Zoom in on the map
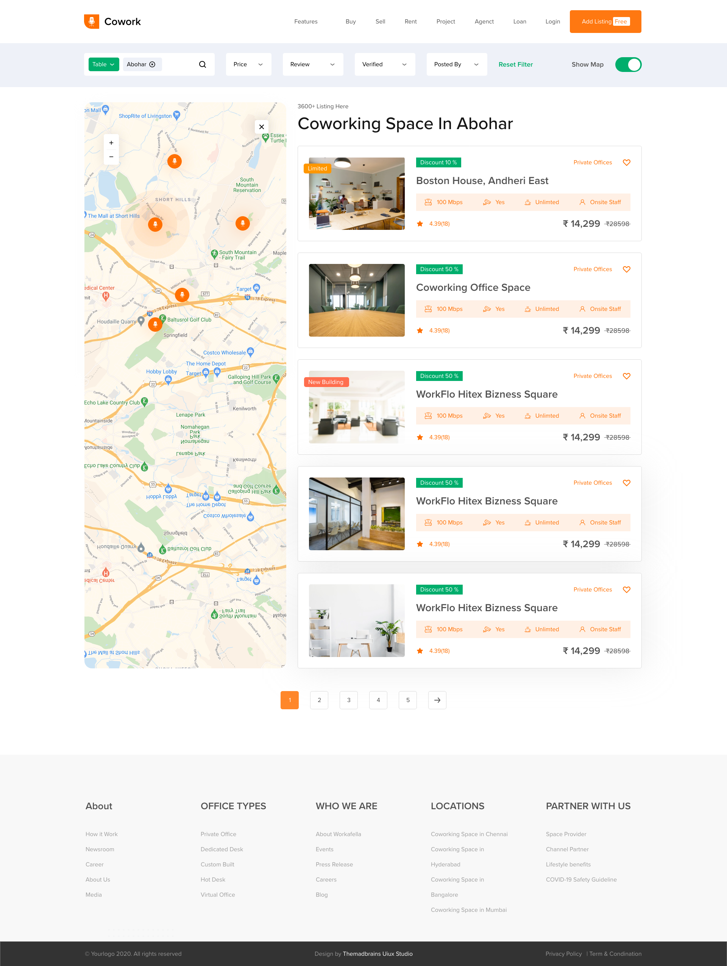Image resolution: width=727 pixels, height=966 pixels. (x=111, y=143)
